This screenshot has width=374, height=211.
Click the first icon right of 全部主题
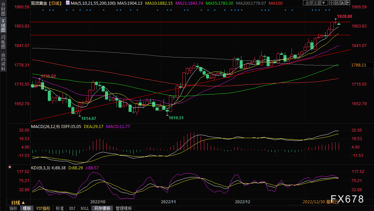coord(332,3)
